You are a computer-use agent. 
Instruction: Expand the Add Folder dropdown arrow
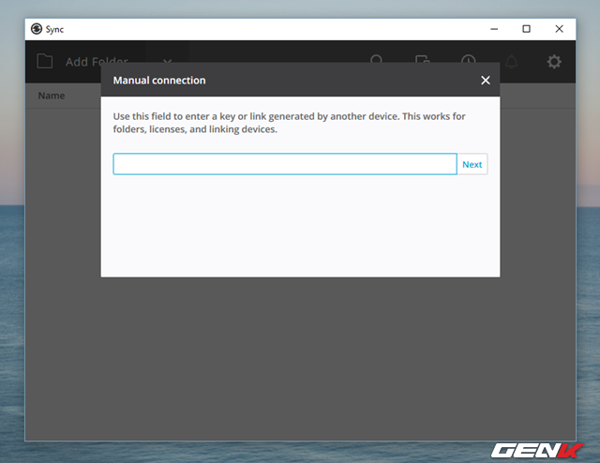167,61
